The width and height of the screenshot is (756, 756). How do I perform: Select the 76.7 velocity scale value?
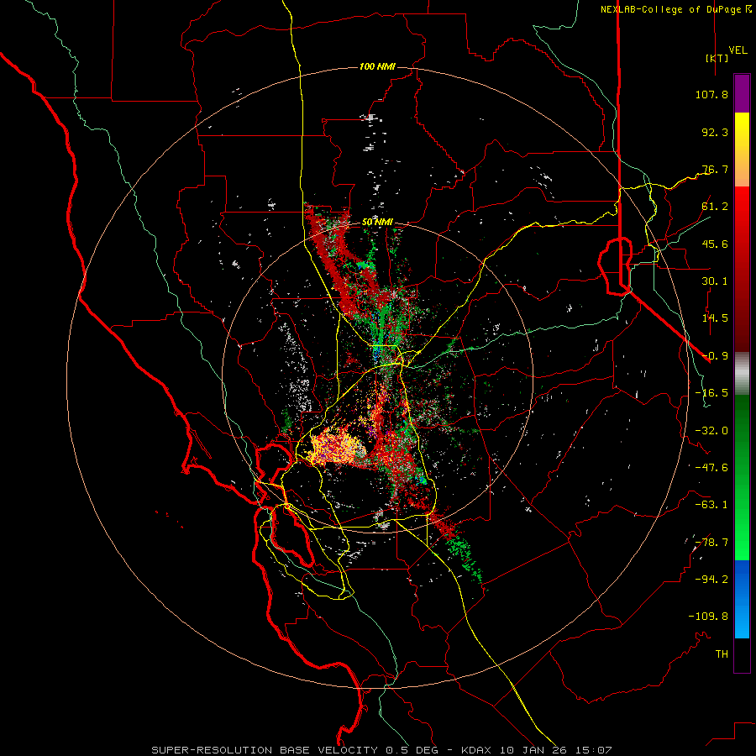[x=715, y=169]
